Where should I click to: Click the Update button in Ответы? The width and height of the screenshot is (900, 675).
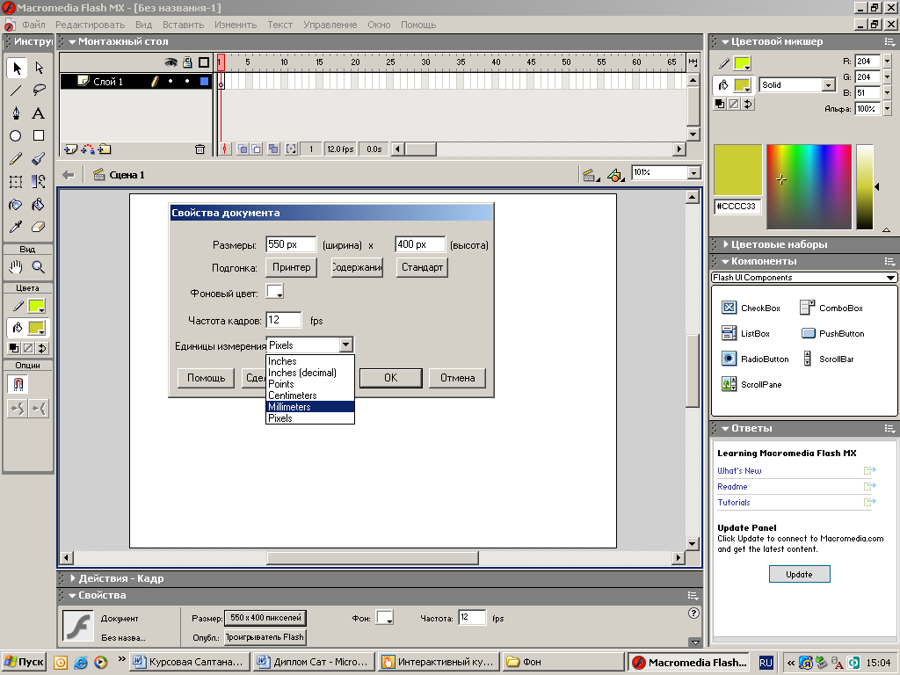coord(799,574)
